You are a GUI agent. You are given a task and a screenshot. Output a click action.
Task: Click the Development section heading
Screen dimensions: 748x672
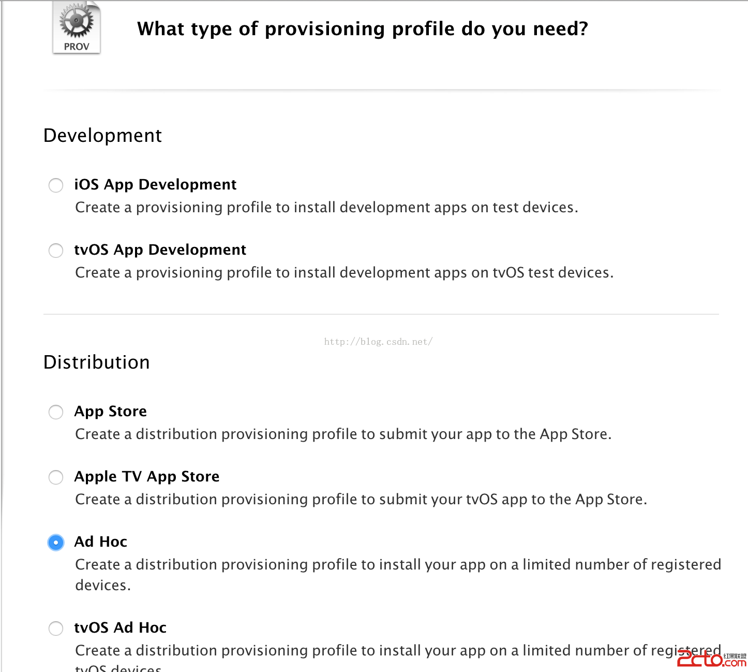pos(102,136)
